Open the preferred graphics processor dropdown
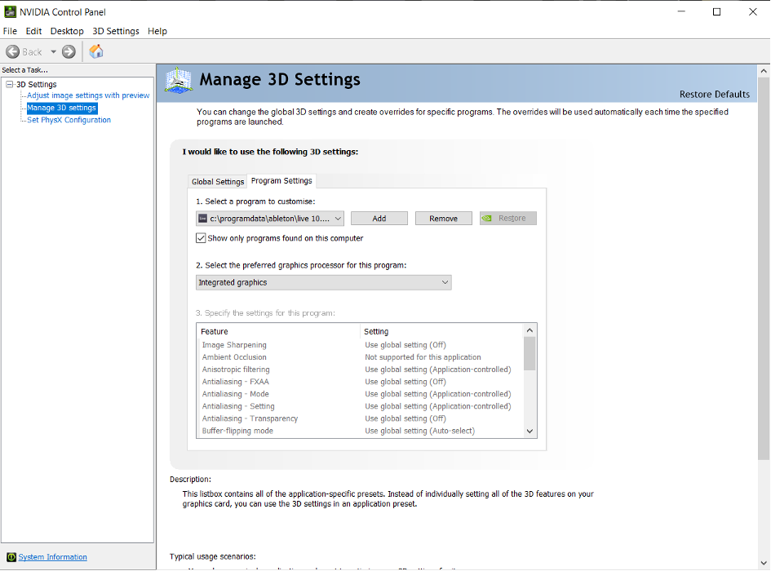Screen dimensions: 771x571 [445, 281]
